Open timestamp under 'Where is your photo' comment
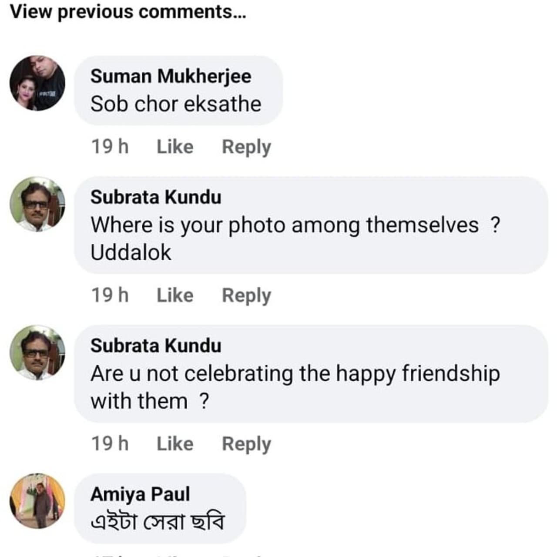This screenshot has width=557, height=557. pos(110,295)
